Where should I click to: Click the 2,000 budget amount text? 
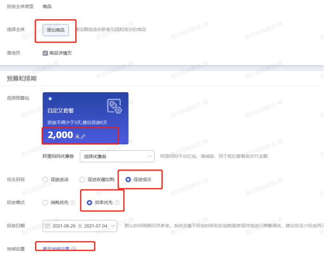(60, 135)
